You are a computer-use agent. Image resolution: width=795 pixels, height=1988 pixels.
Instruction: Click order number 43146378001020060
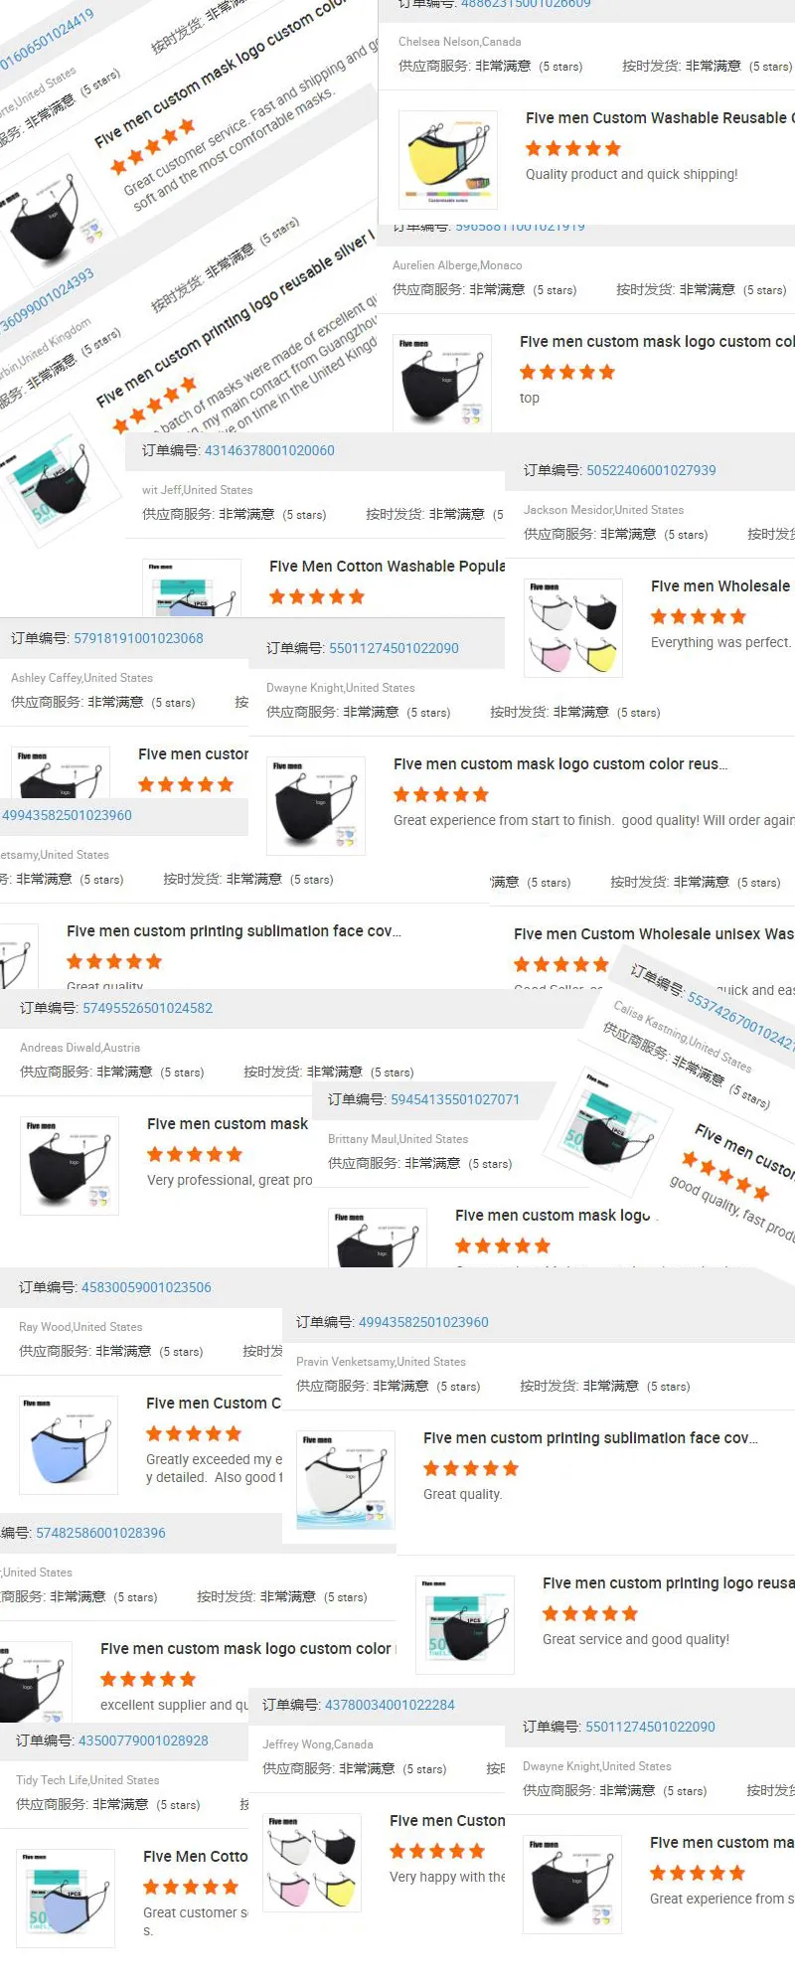pos(269,450)
